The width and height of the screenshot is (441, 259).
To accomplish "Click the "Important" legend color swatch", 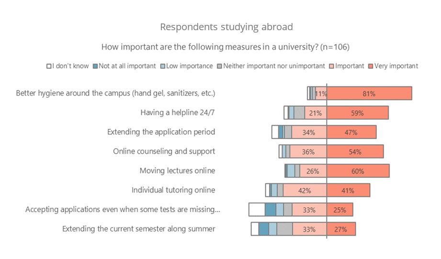I will pyautogui.click(x=332, y=66).
